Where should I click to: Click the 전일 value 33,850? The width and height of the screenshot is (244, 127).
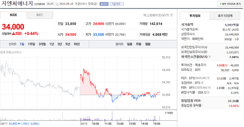point(71,24)
